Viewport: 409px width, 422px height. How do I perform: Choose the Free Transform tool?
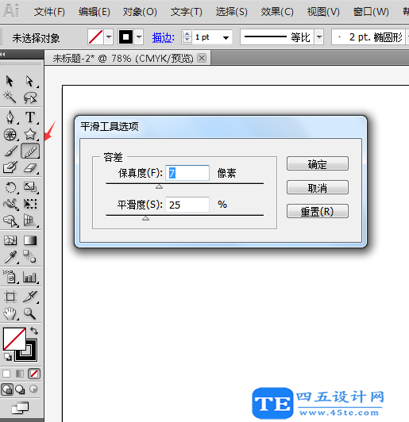click(30, 204)
